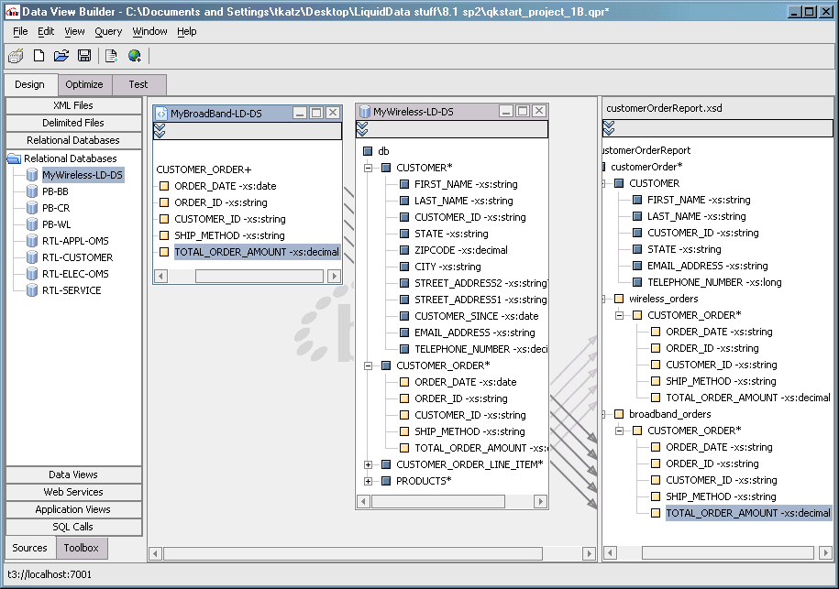This screenshot has height=589, width=839.
Task: Select db root node in MyWireless-LD-DS
Action: (x=383, y=151)
